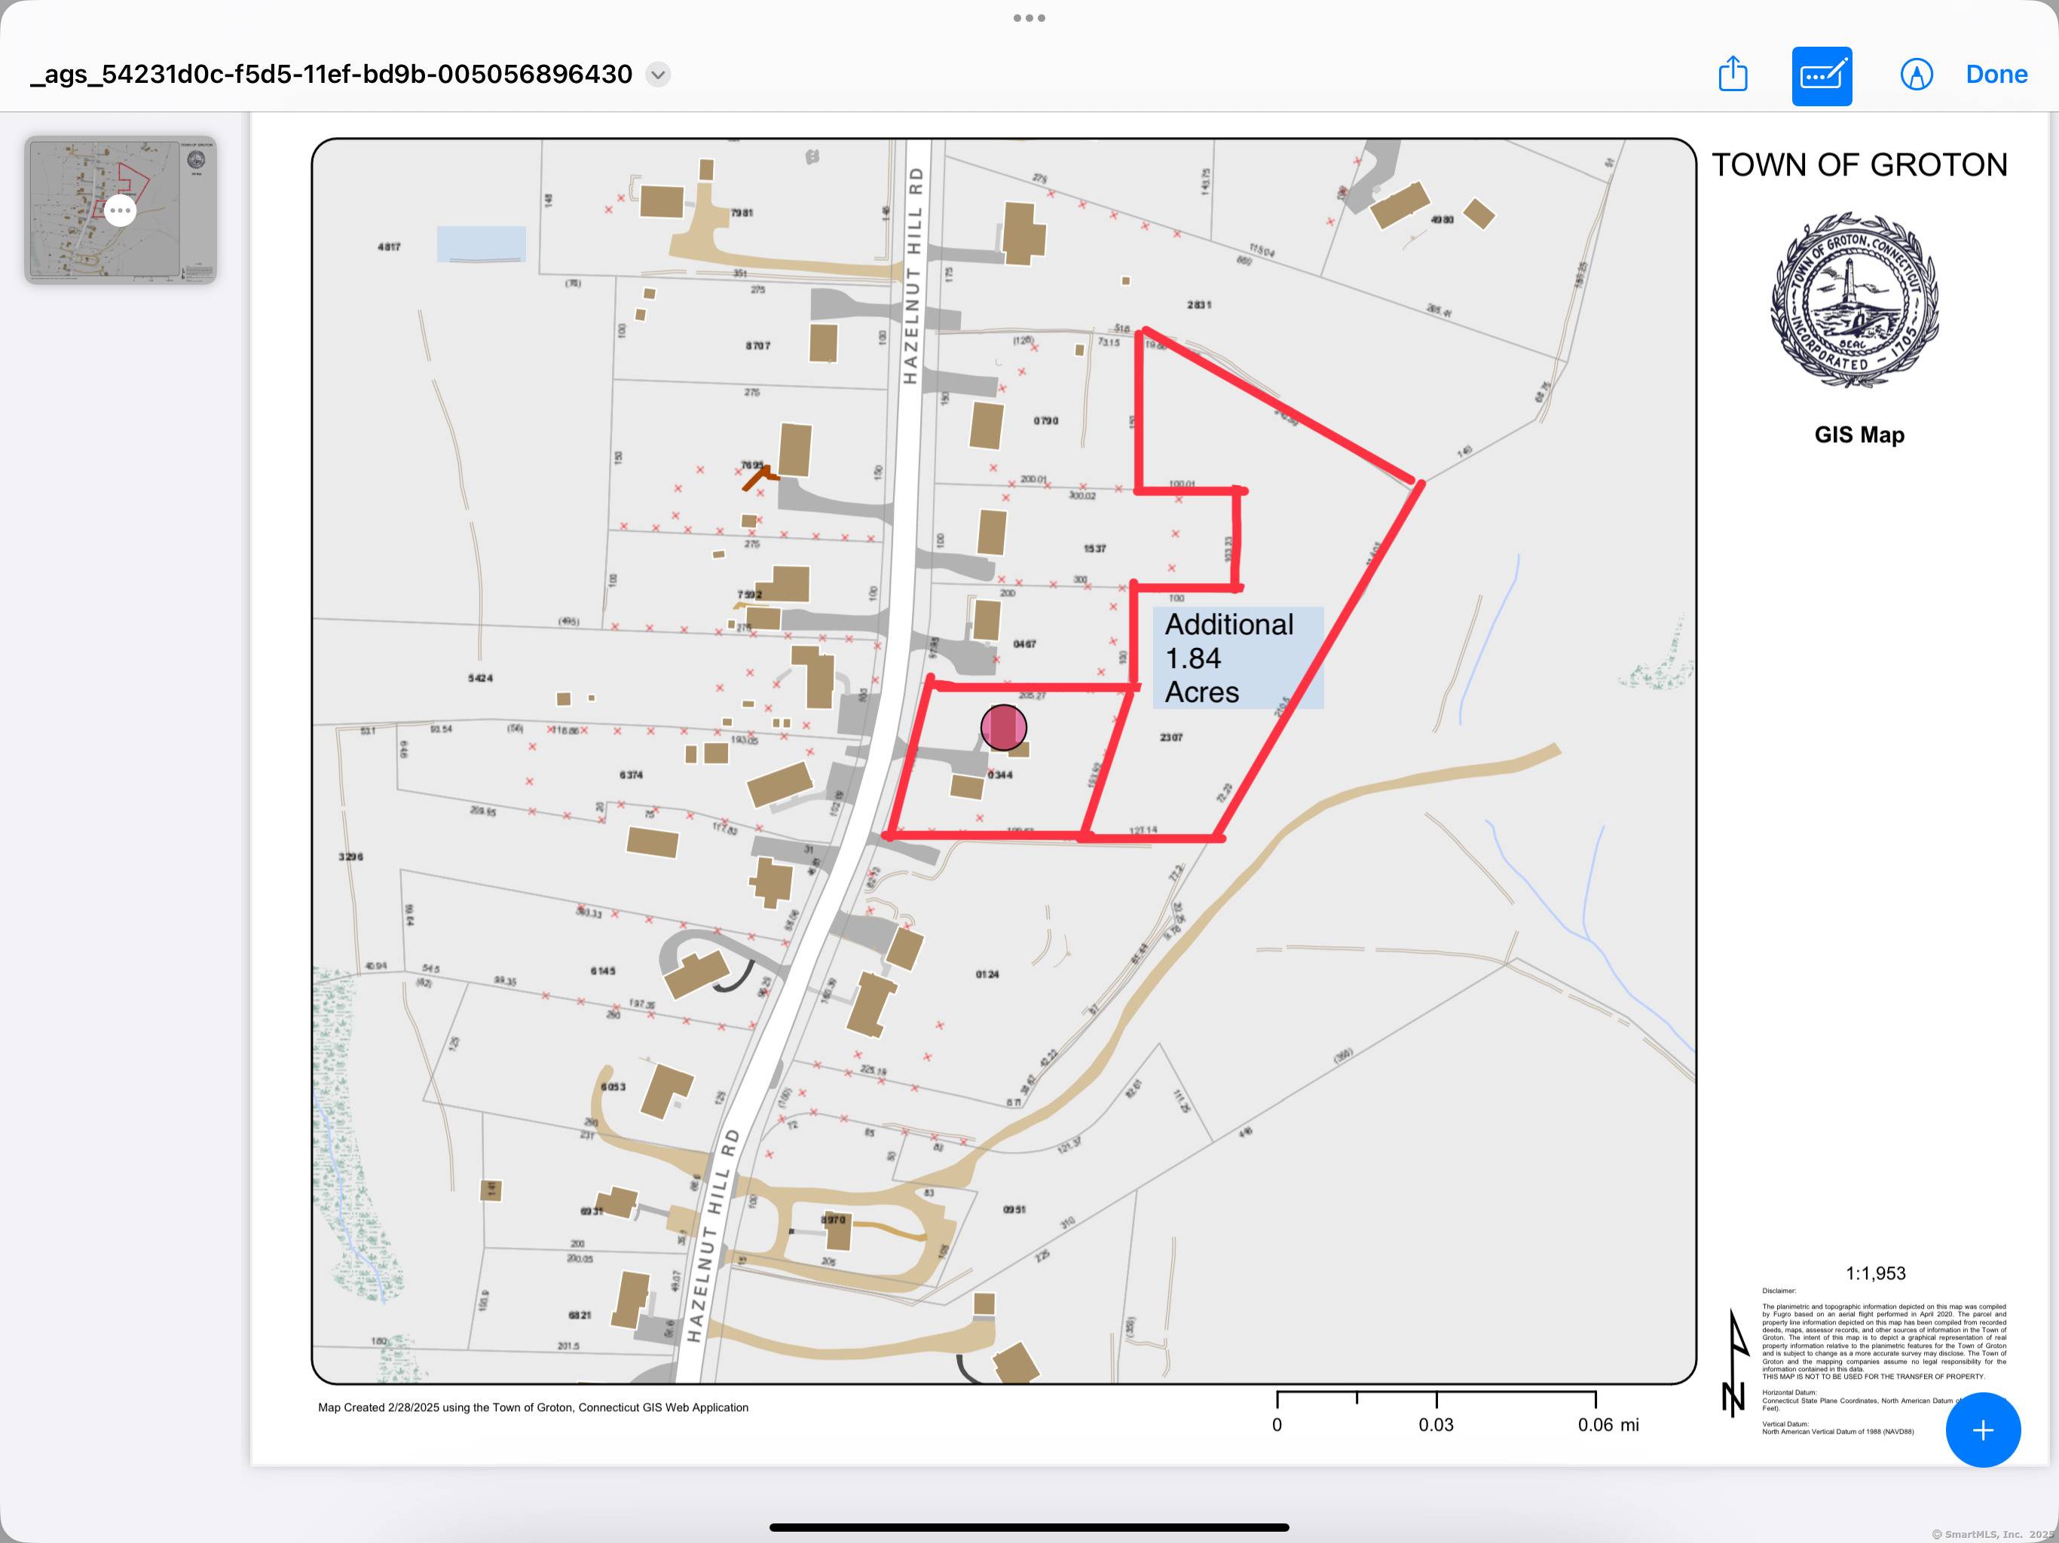This screenshot has width=2059, height=1543.
Task: Tap the three-dot multitasking menu at top
Action: [1029, 17]
